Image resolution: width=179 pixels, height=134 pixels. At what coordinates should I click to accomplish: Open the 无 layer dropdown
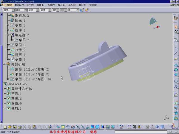pos(78,10)
